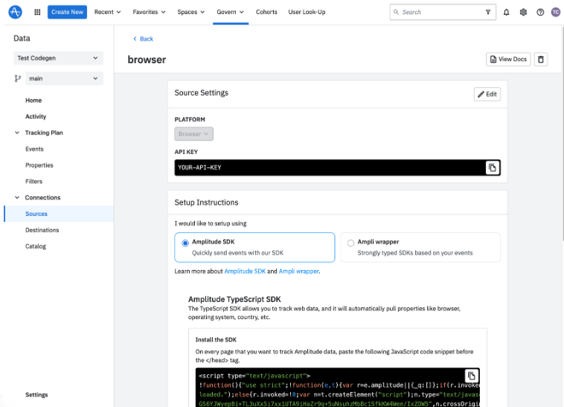Open the notifications bell
The height and width of the screenshot is (407, 564).
tap(506, 12)
